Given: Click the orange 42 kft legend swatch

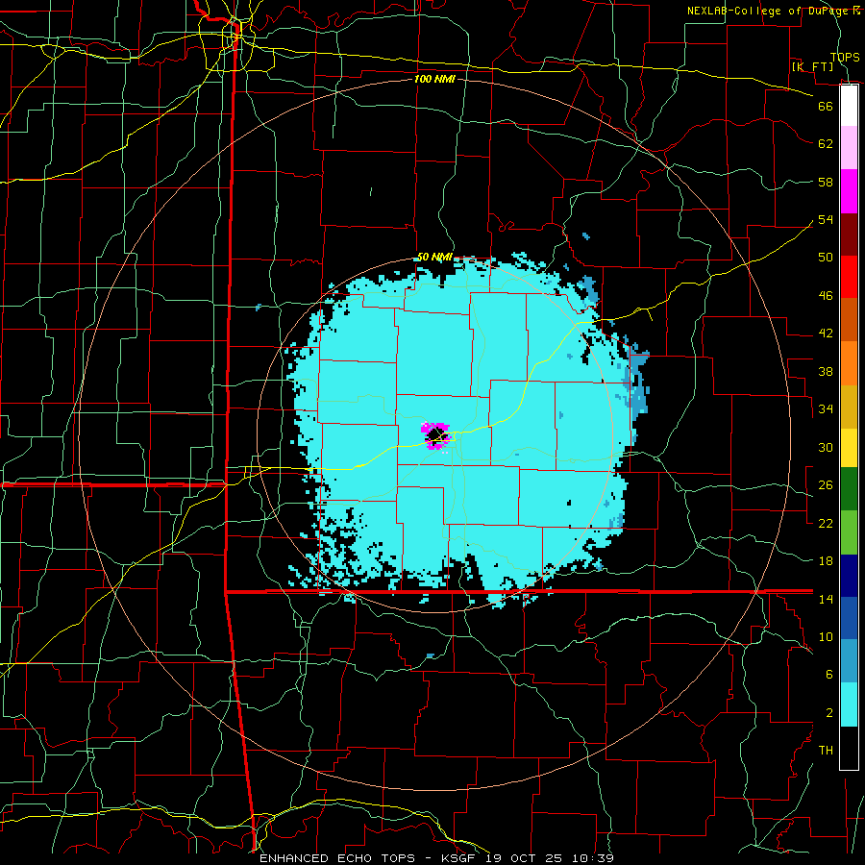Looking at the screenshot, I should coord(849,362).
